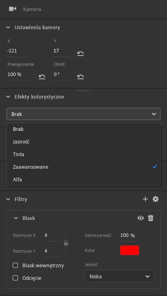Viewport: 167px width, 296px height.
Task: Click the Powiększenie field 100 %
Action: 17,74
